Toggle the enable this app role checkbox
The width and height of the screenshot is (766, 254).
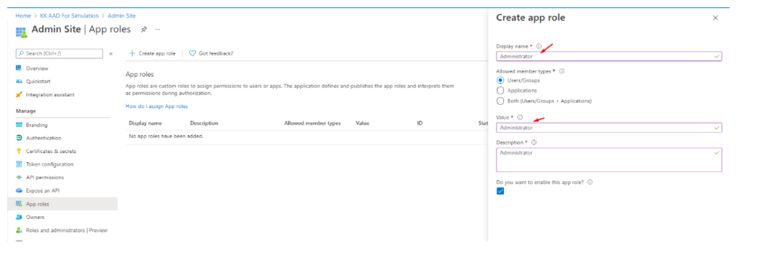coord(500,191)
